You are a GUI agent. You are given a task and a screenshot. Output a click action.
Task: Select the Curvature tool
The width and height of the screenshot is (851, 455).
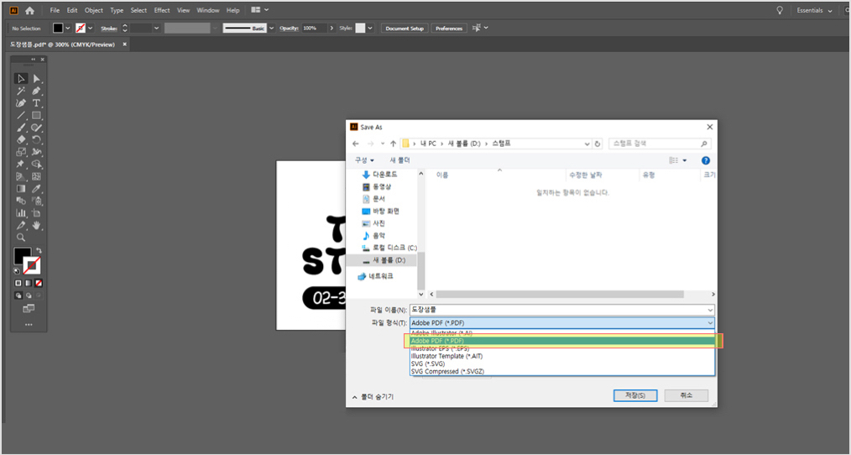[x=21, y=103]
